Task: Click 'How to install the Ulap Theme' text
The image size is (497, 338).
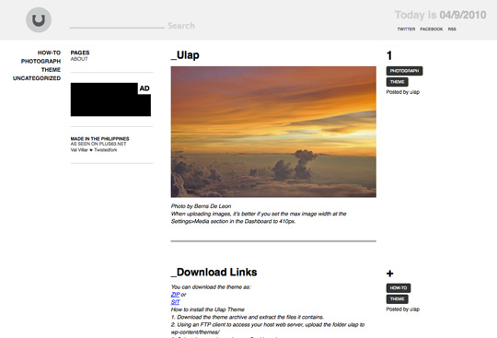Action: [208, 309]
